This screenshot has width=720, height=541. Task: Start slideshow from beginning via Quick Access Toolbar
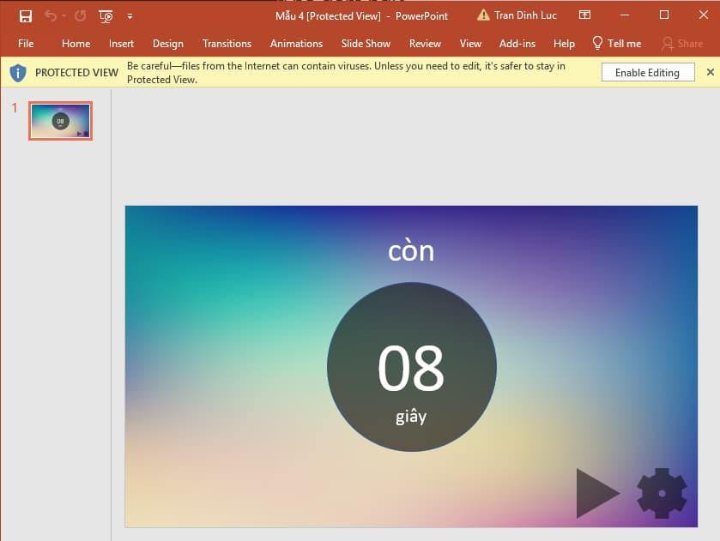[105, 15]
